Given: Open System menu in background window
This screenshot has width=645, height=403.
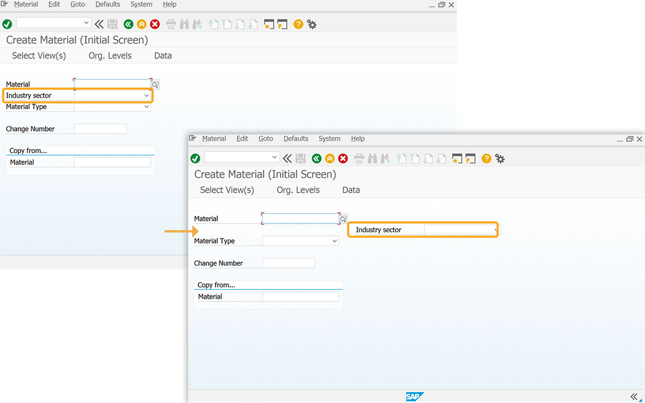Looking at the screenshot, I should 141,4.
